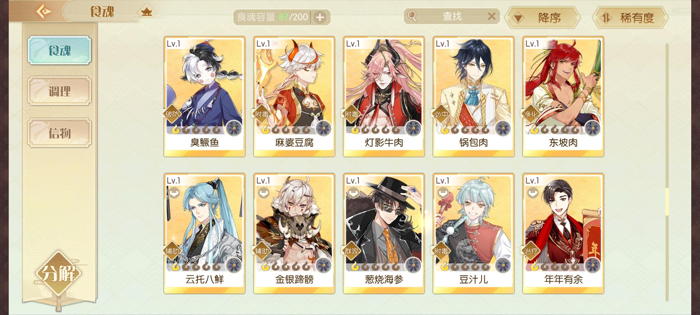Clear the search with X icon

(492, 16)
